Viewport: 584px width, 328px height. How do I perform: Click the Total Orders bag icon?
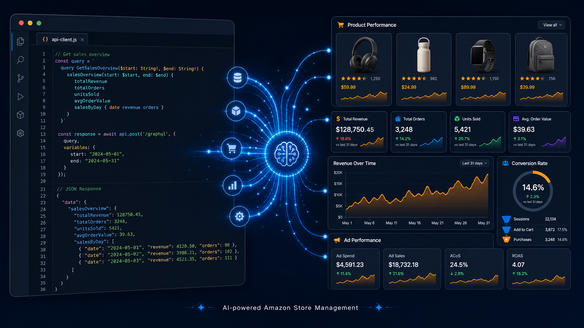click(398, 119)
